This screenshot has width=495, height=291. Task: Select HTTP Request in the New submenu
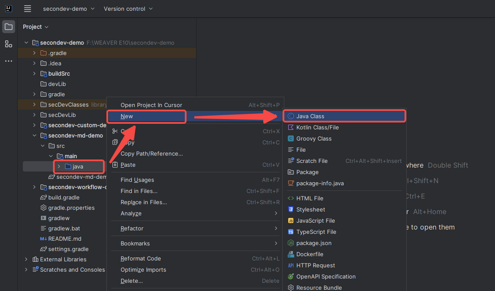[x=315, y=265]
